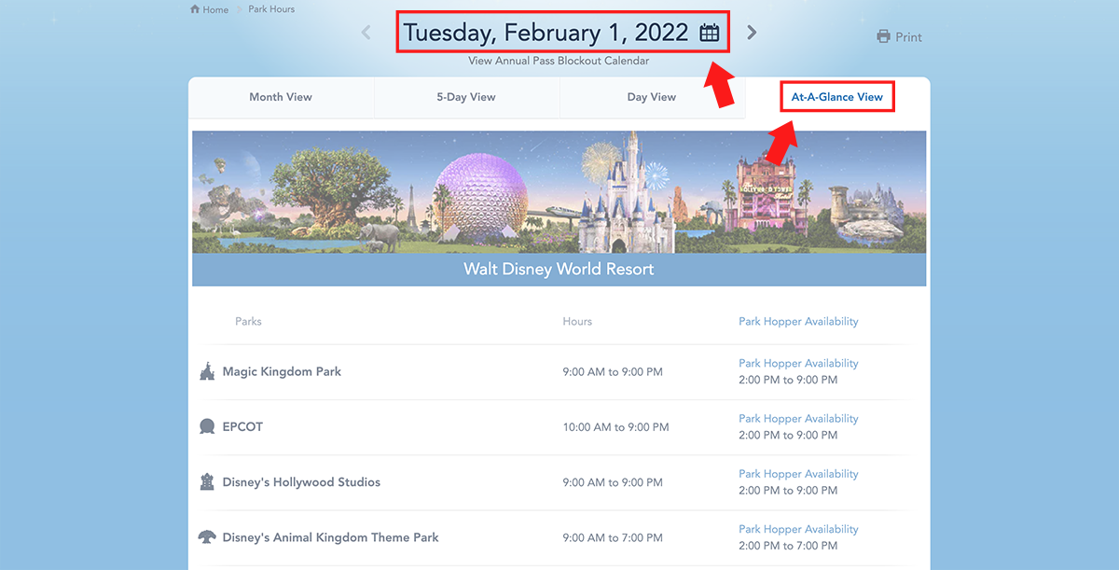Image resolution: width=1119 pixels, height=570 pixels.
Task: Click Animal Kingdom hopper time 2:00 PM to 7:00 PM
Action: tap(788, 545)
